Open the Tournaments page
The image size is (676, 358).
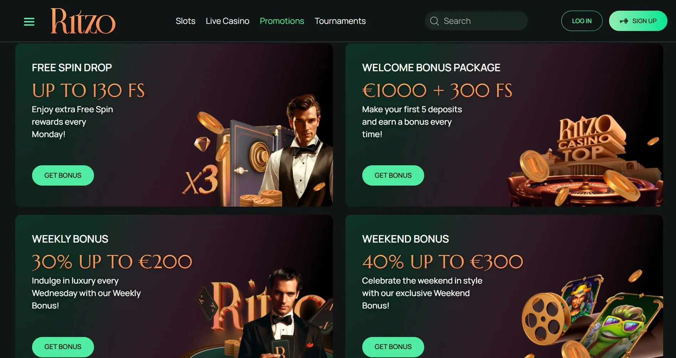point(340,21)
